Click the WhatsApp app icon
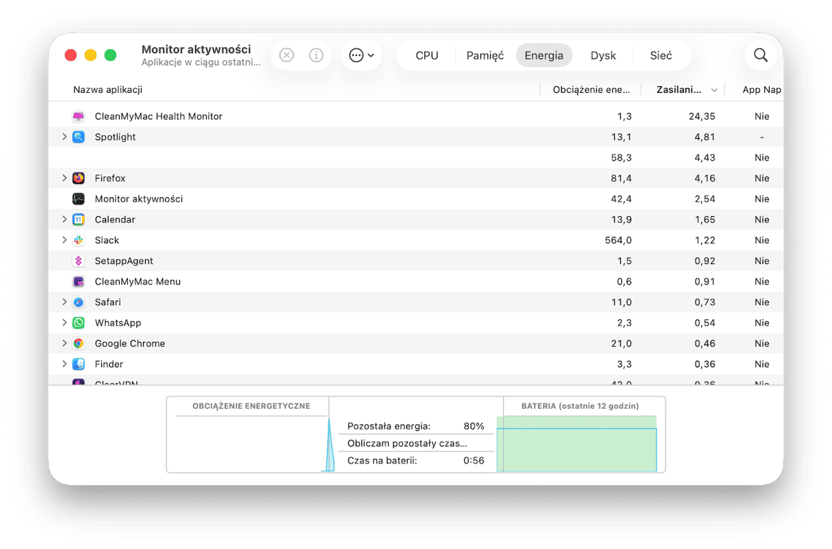Viewport: 832px width, 549px height. [x=79, y=323]
